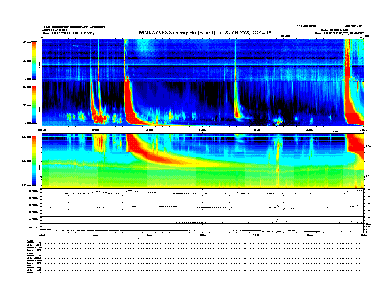392x302 pixels.
Task: Click the 16:00 label under RAD1 spectrogram
Action: 256,130
